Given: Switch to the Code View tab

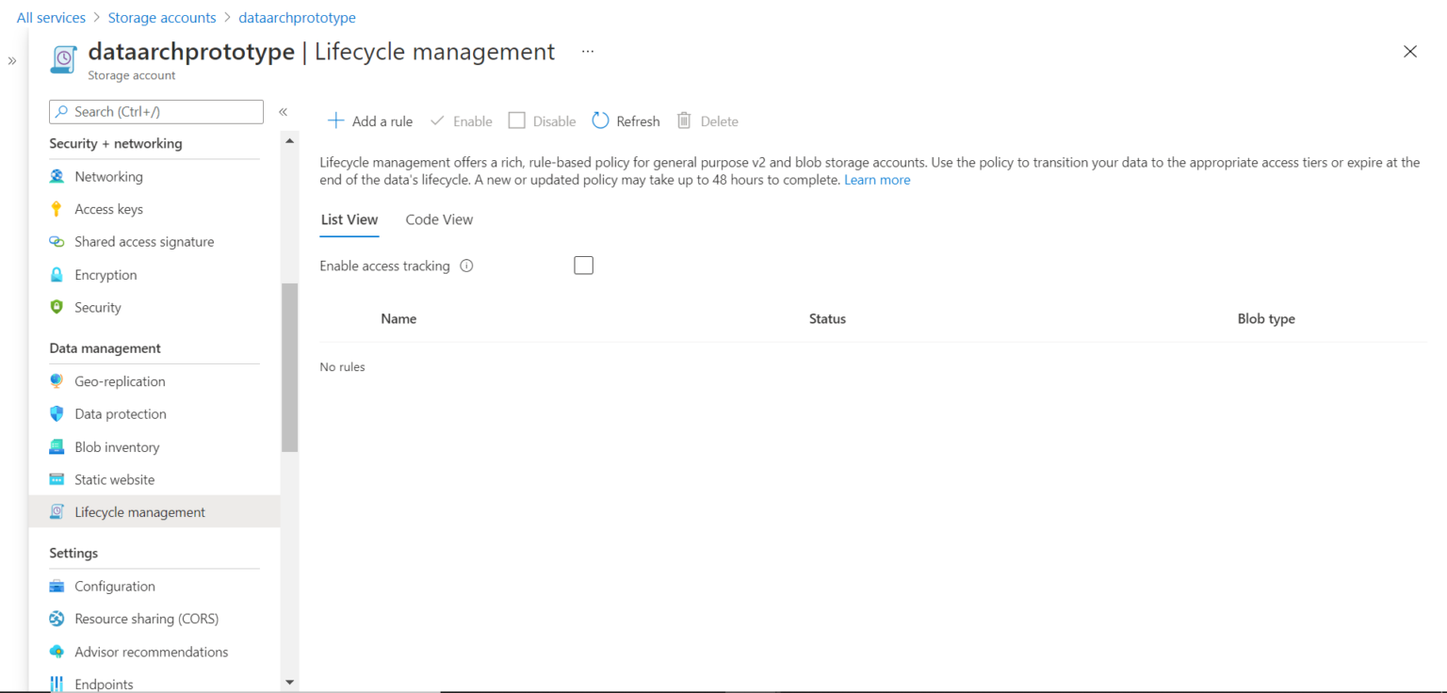Looking at the screenshot, I should [439, 219].
